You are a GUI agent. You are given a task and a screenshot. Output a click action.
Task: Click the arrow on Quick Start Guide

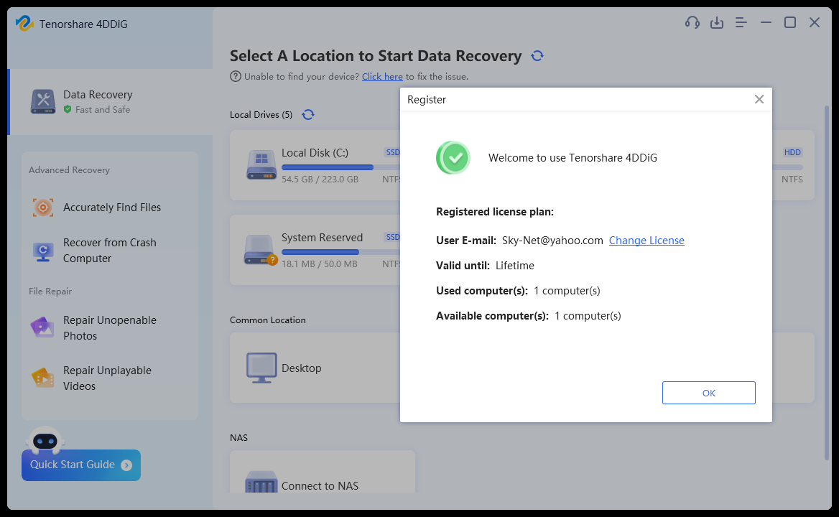pos(126,465)
